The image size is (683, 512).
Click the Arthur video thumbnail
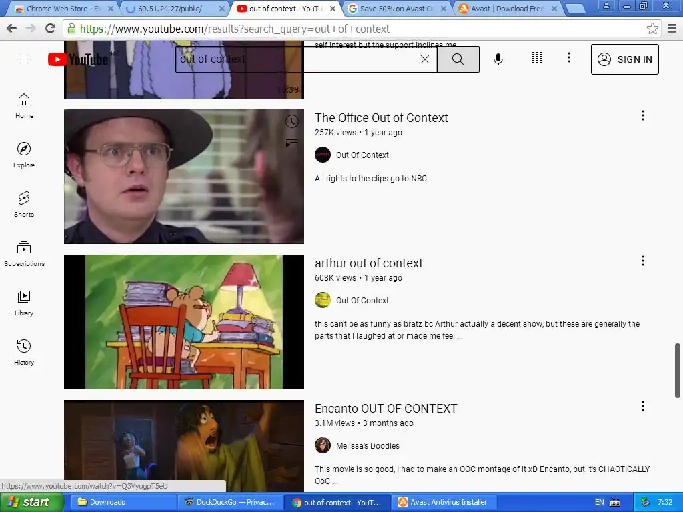(x=184, y=322)
